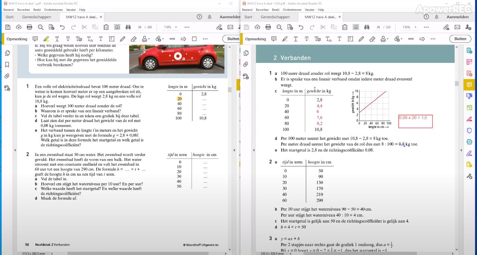The width and height of the screenshot is (477, 255).
Task: Click Aanmelden in the left window
Action: click(x=230, y=17)
